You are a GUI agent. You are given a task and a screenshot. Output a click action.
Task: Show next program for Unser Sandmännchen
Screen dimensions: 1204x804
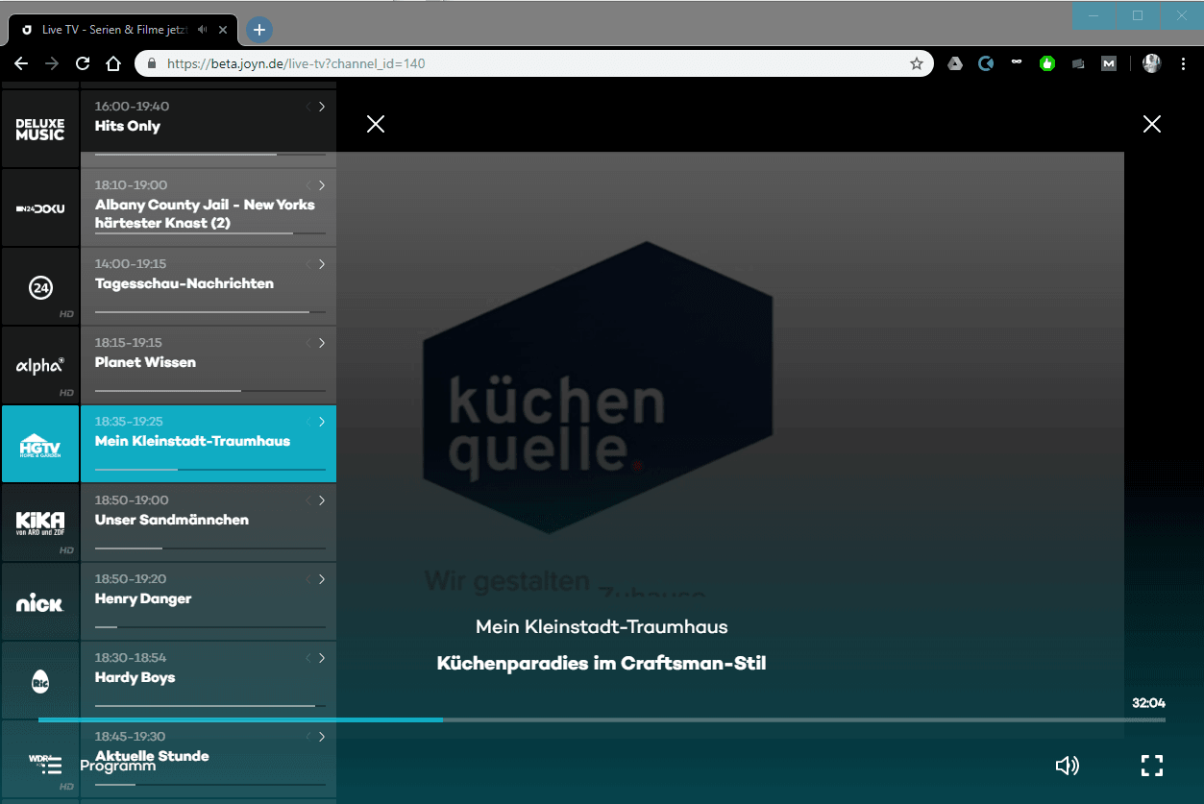click(322, 500)
